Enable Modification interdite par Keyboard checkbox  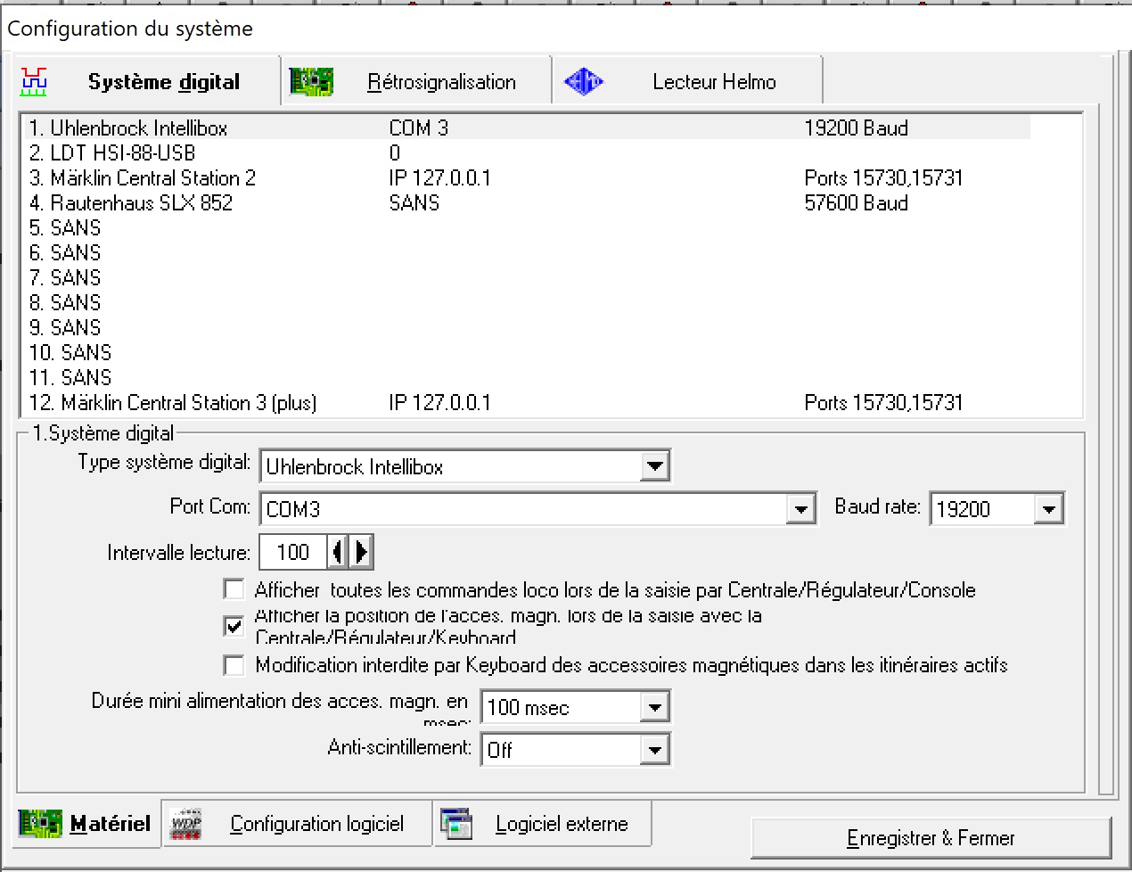pyautogui.click(x=234, y=665)
